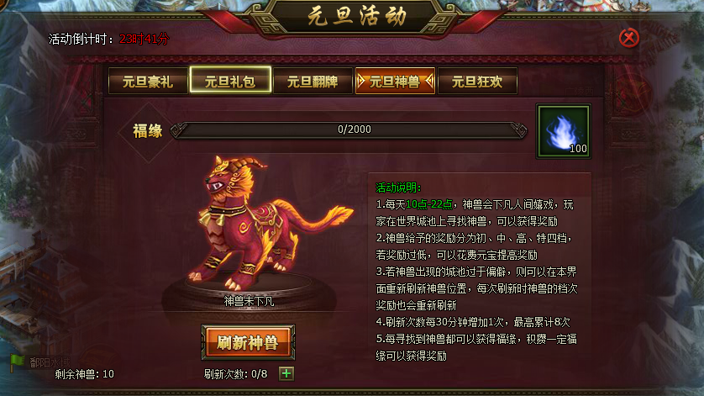Click the green flag icon near 鄱阳水域

17,362
